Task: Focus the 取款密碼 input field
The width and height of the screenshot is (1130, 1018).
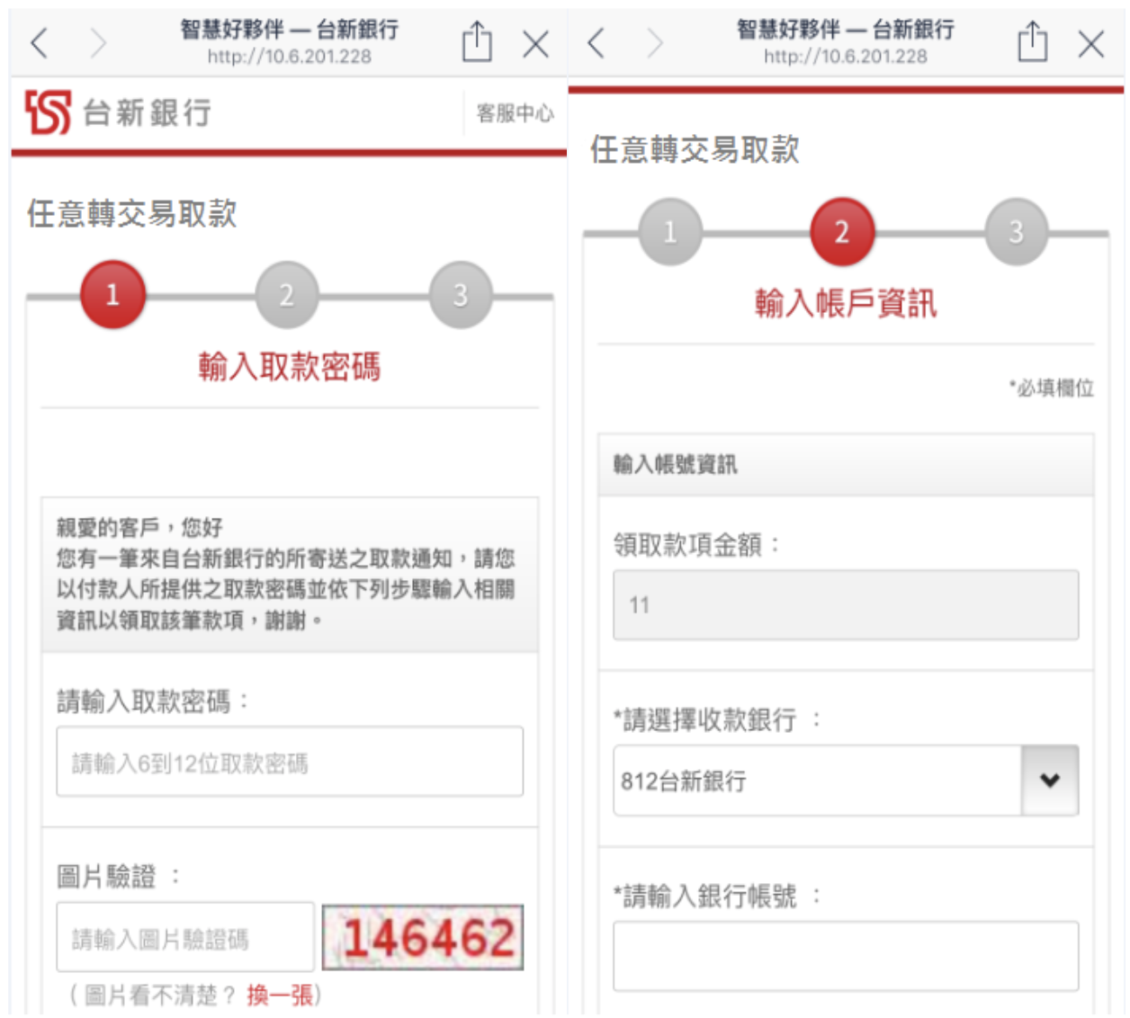Action: (290, 762)
